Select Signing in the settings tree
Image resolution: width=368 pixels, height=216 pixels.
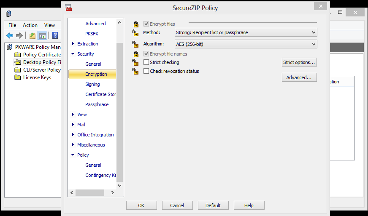pos(92,84)
